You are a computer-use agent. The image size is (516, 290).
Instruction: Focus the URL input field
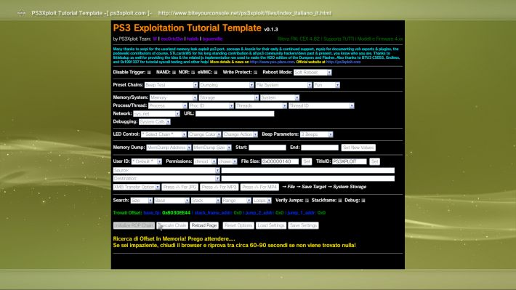pos(235,113)
